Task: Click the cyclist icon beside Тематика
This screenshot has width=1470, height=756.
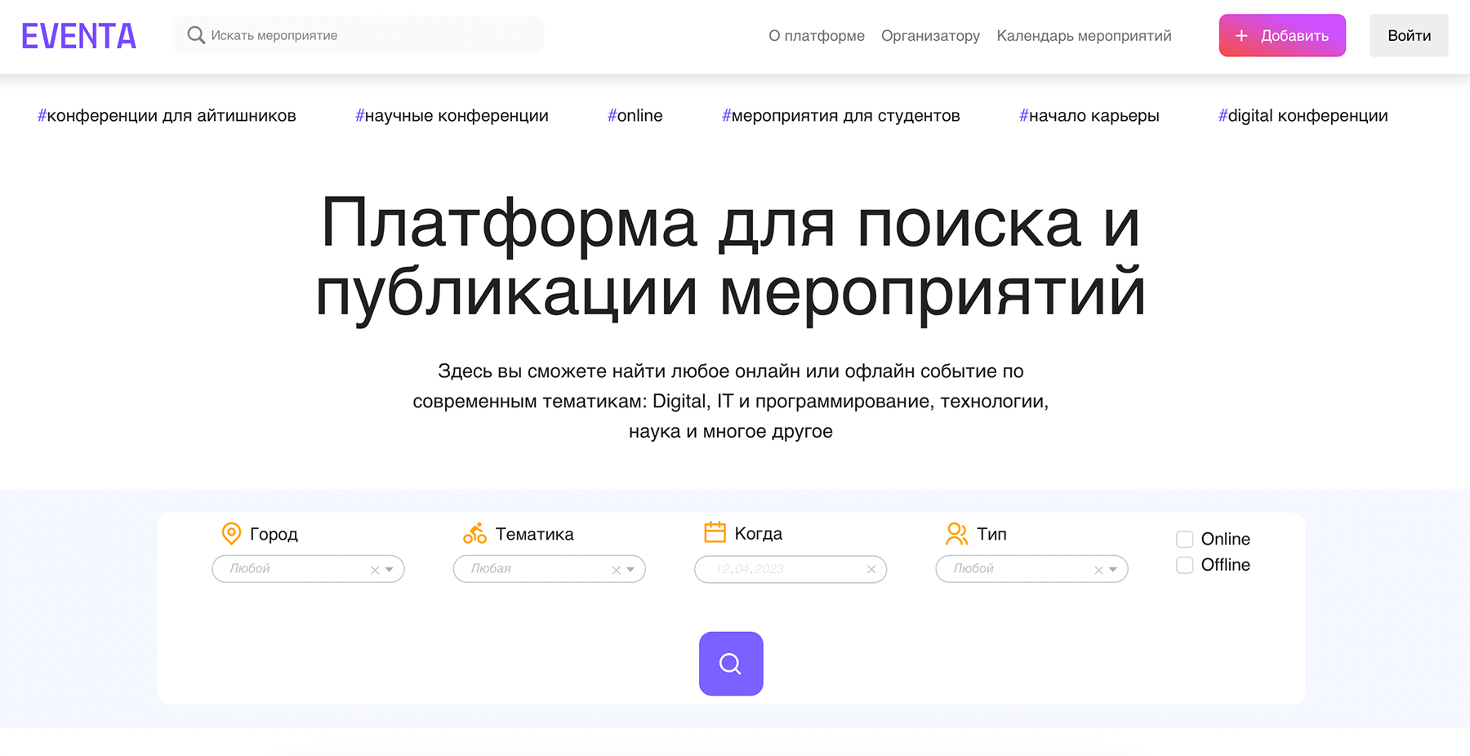Action: (x=474, y=534)
